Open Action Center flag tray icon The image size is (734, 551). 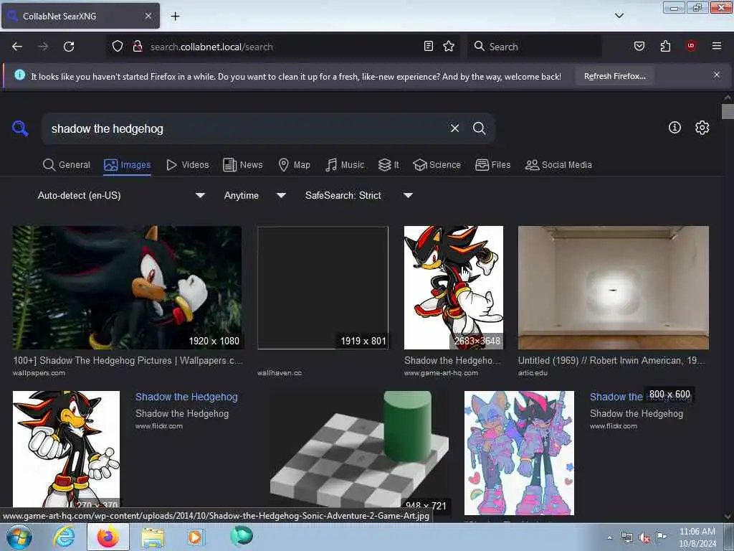click(x=661, y=537)
